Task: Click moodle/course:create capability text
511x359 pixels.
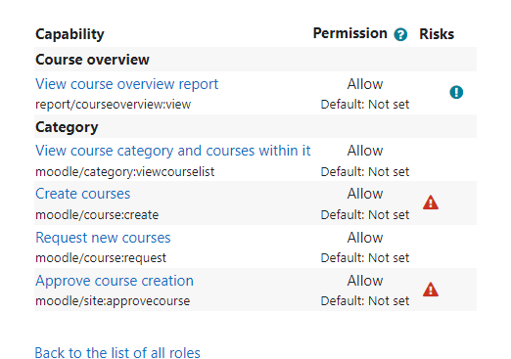Action: pos(97,215)
